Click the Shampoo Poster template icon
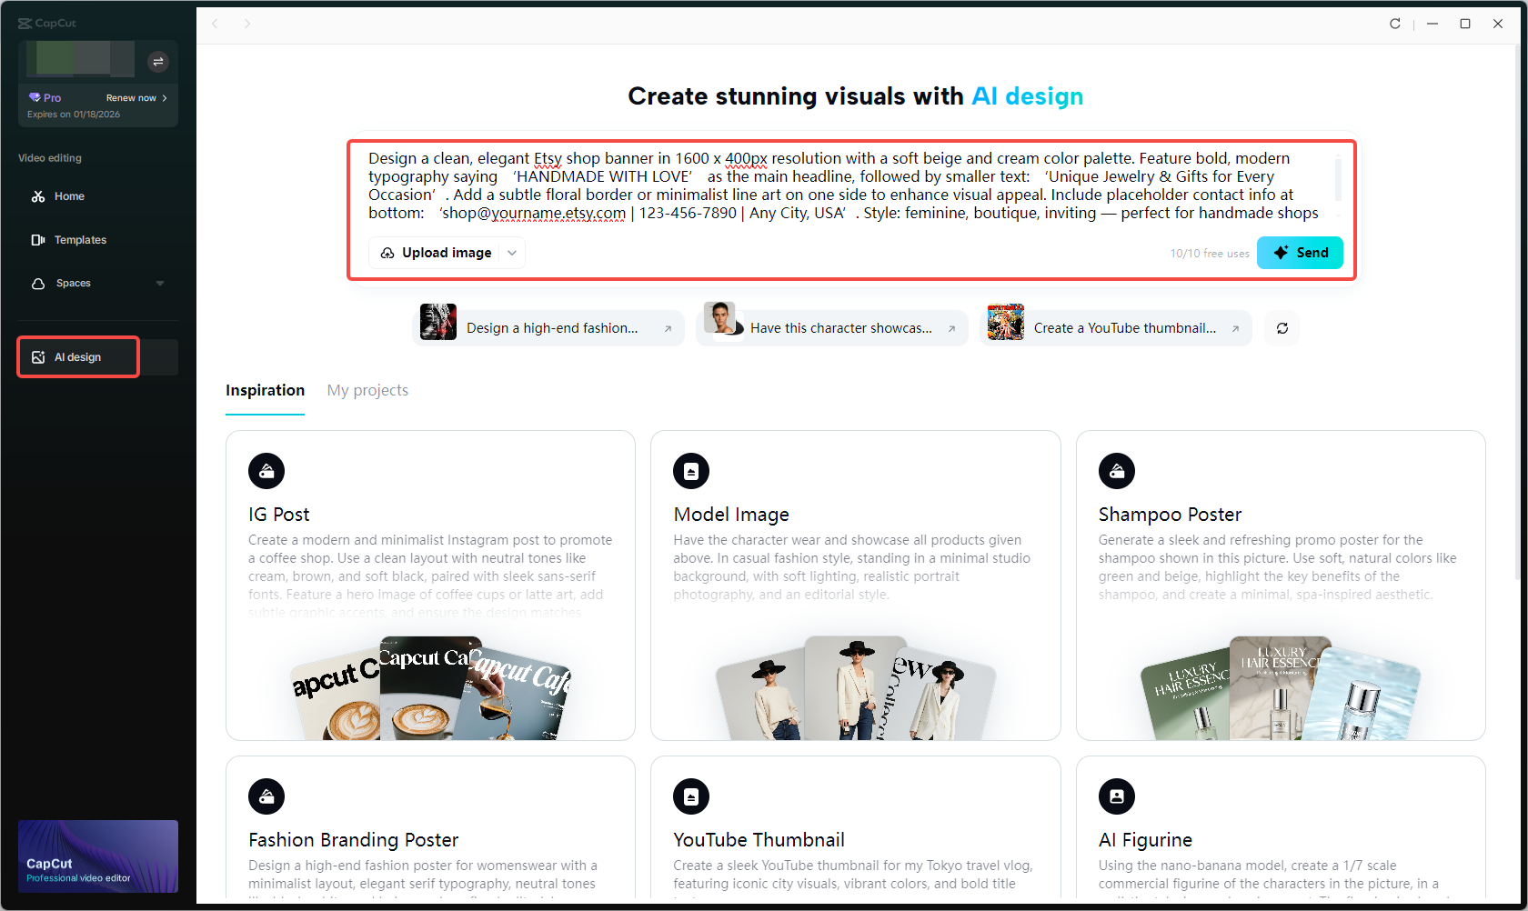1528x911 pixels. pyautogui.click(x=1117, y=471)
